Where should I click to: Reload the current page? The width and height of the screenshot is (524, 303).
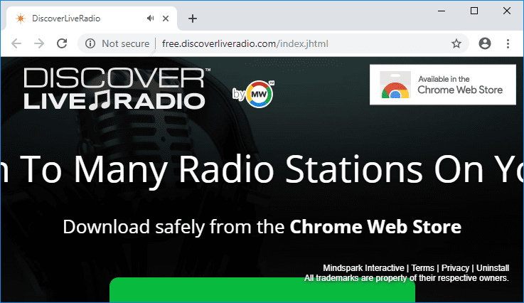63,43
